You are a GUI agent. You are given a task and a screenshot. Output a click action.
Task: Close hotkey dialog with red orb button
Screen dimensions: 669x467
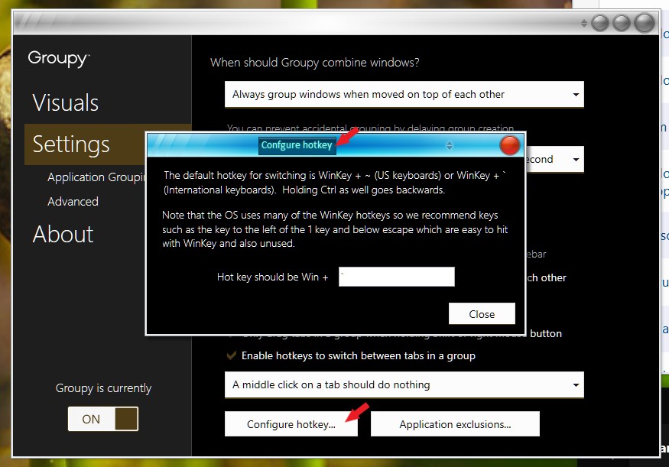(x=509, y=145)
